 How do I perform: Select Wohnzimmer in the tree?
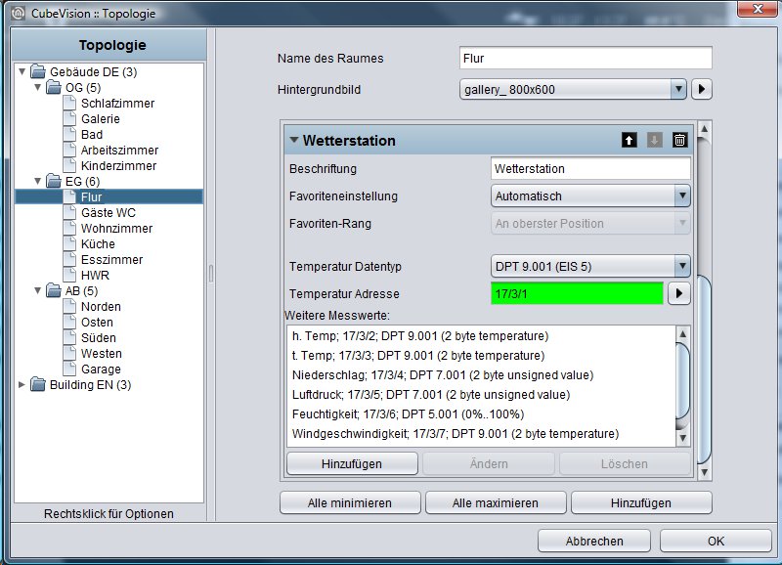(x=116, y=229)
